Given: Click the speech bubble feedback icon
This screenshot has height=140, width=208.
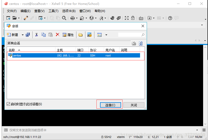Looking at the screenshot, I should (176, 18).
